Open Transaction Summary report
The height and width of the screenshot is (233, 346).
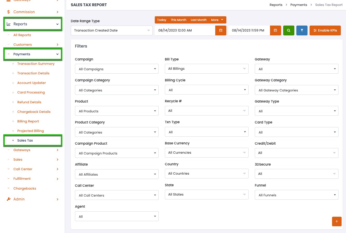click(36, 64)
